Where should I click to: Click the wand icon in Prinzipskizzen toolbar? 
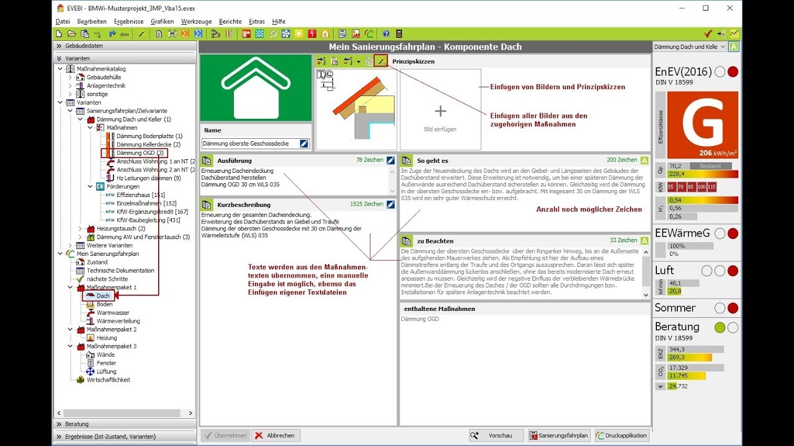pos(381,61)
